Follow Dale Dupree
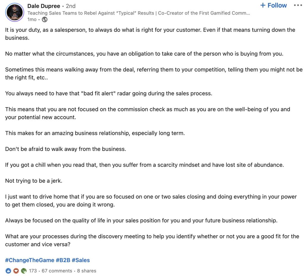304x276 pixels. click(x=273, y=5)
